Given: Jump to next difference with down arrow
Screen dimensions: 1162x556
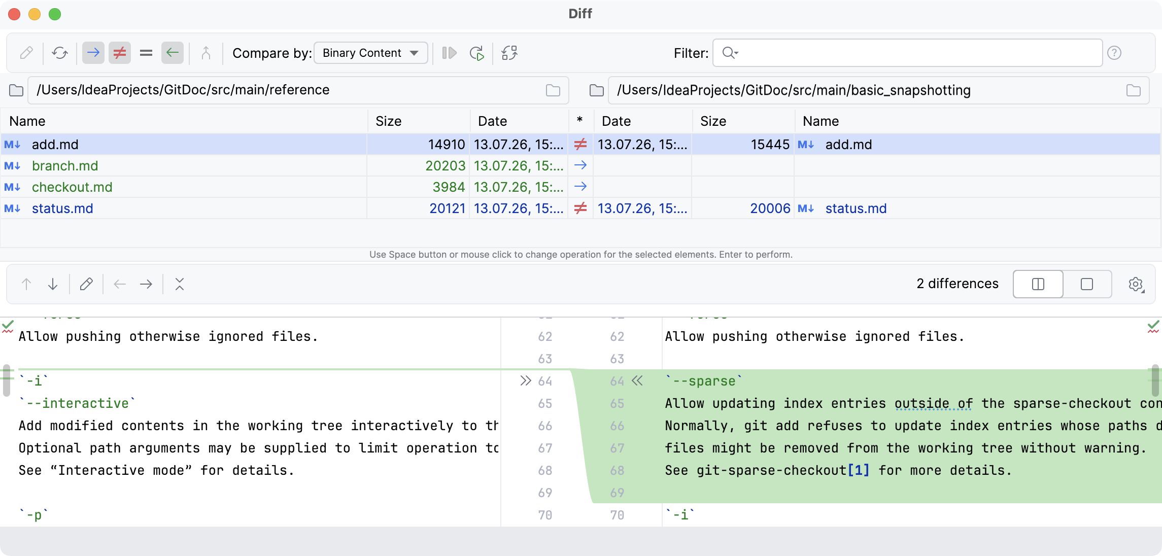Looking at the screenshot, I should pos(53,284).
